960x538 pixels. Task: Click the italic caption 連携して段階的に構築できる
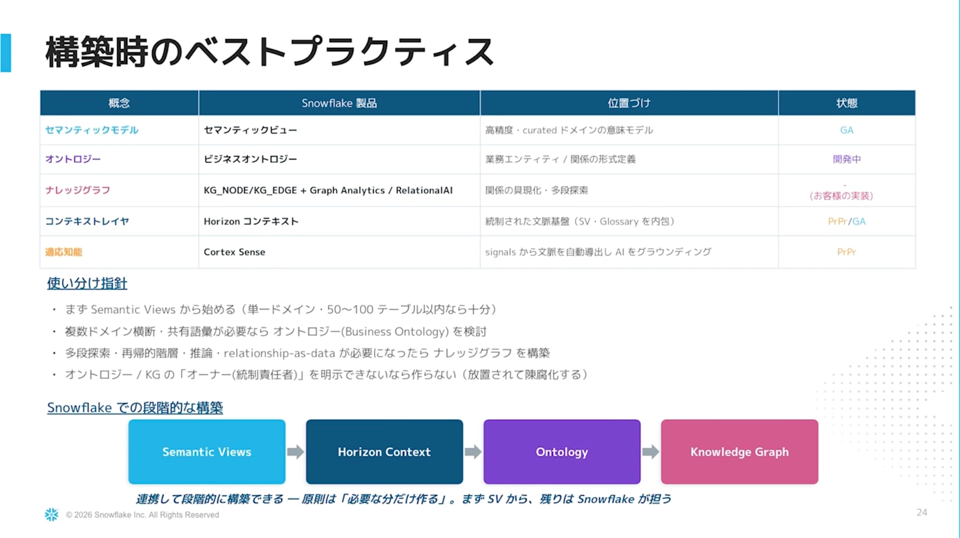click(404, 499)
